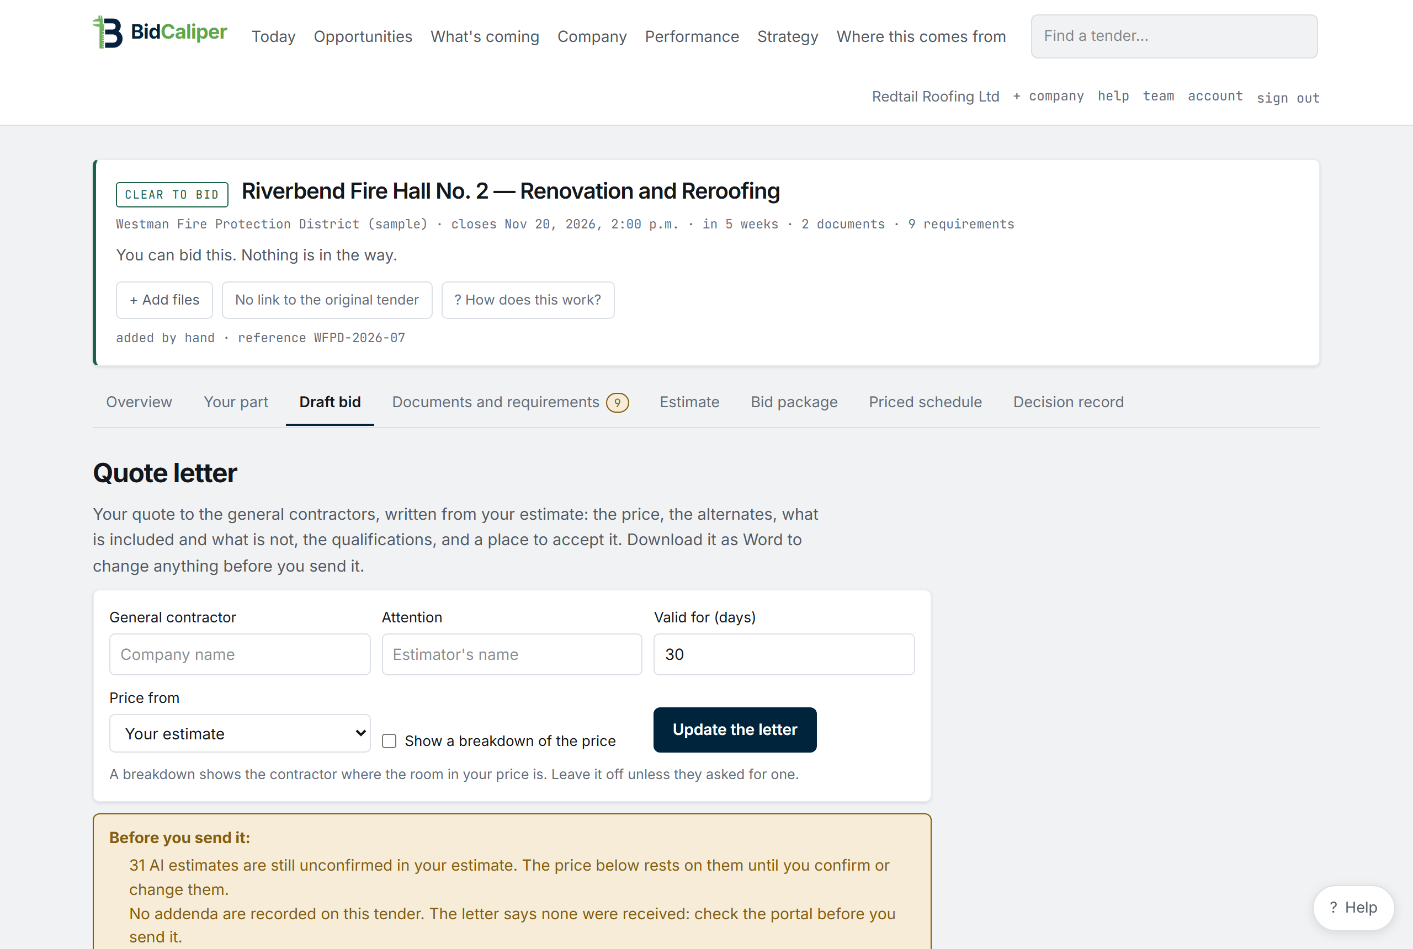Open Where this comes from
Viewport: 1413px width, 949px height.
[921, 36]
